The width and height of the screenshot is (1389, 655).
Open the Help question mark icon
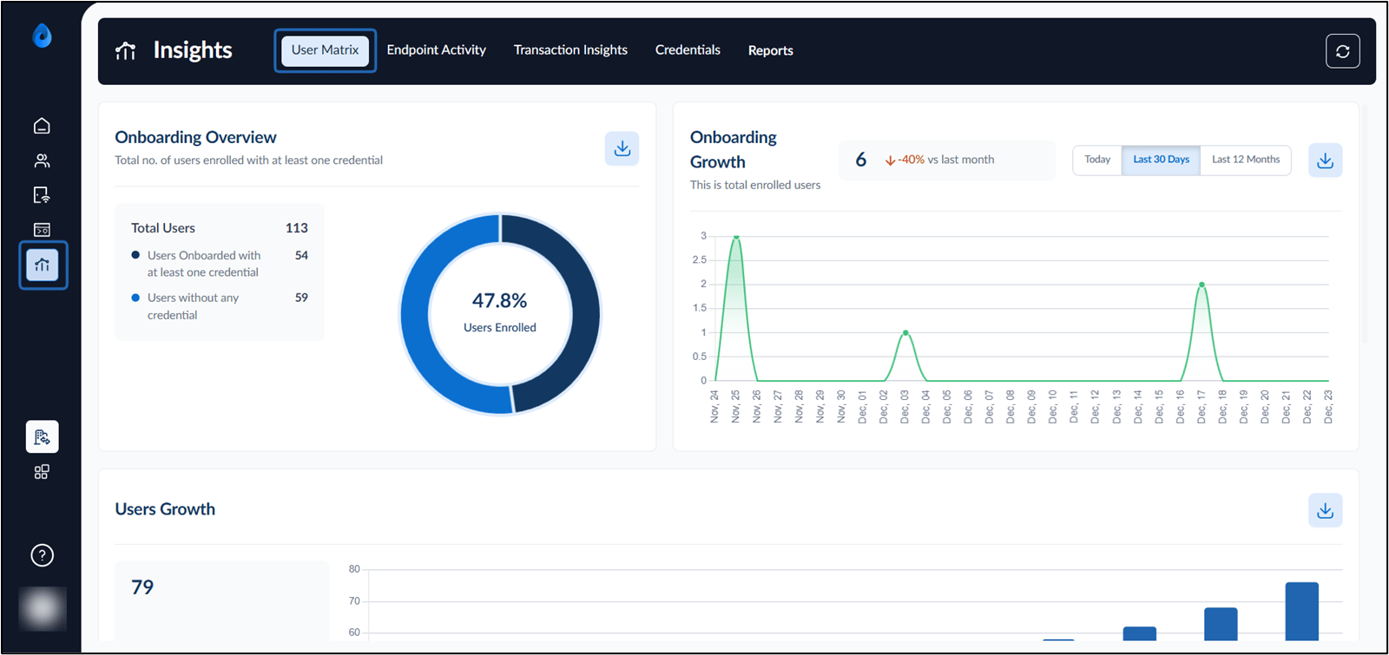pos(42,555)
